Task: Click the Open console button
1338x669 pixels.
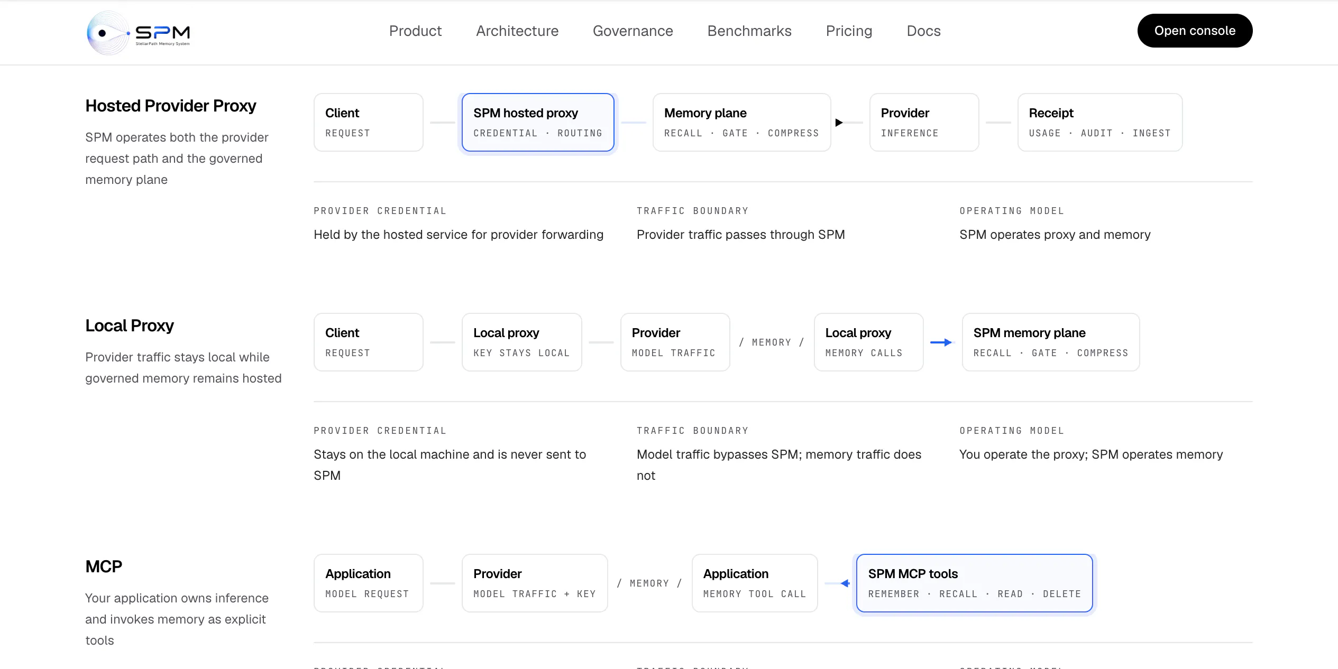Action: (1195, 31)
